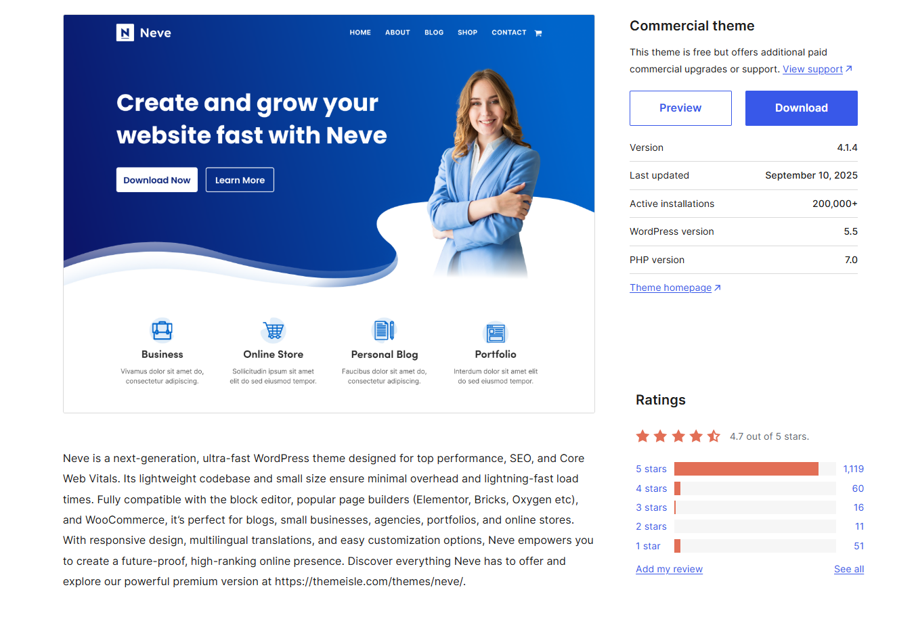Filter reviews by 5 stars

651,469
